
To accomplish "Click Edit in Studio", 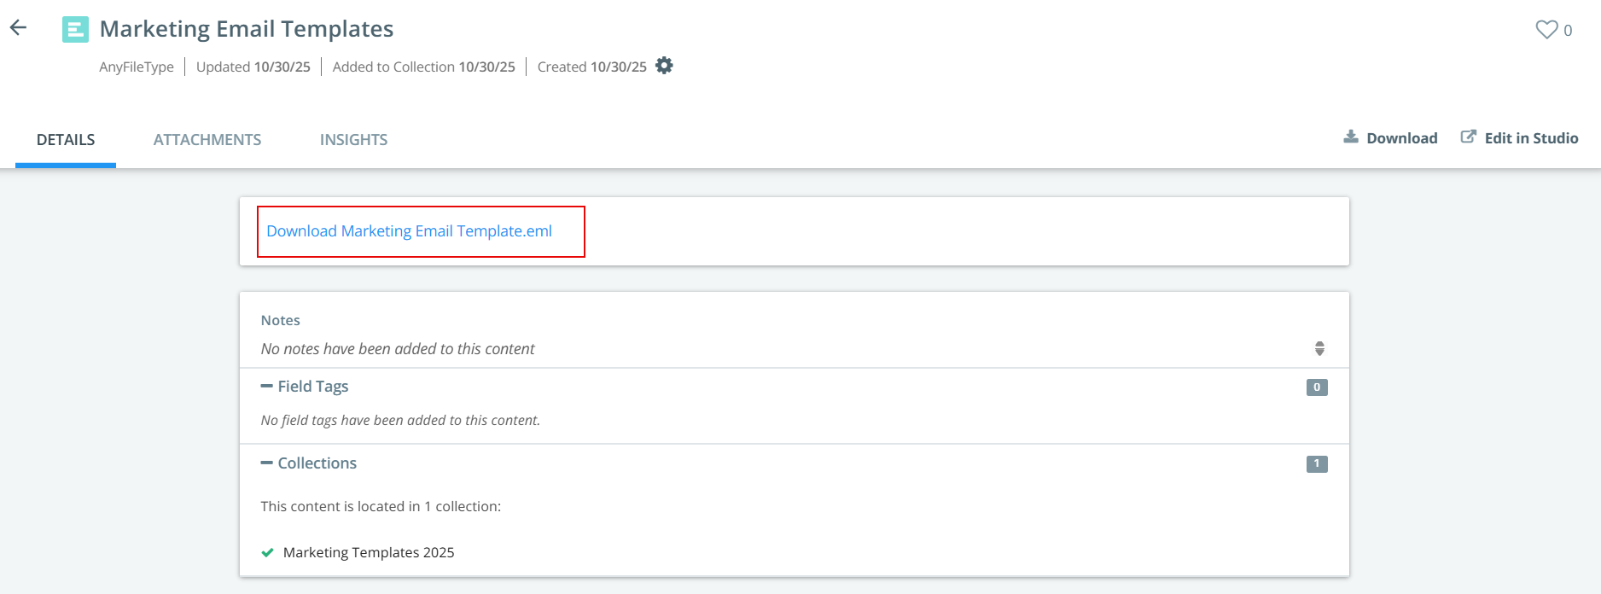I will click(x=1520, y=138).
